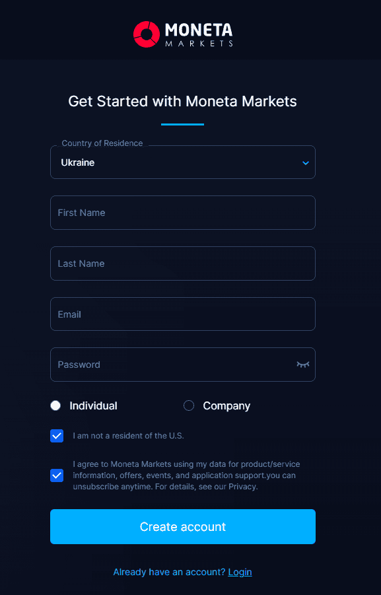Open the Country of Residence dropdown showing Ukraine
Viewport: 381px width, 595px height.
pos(182,162)
